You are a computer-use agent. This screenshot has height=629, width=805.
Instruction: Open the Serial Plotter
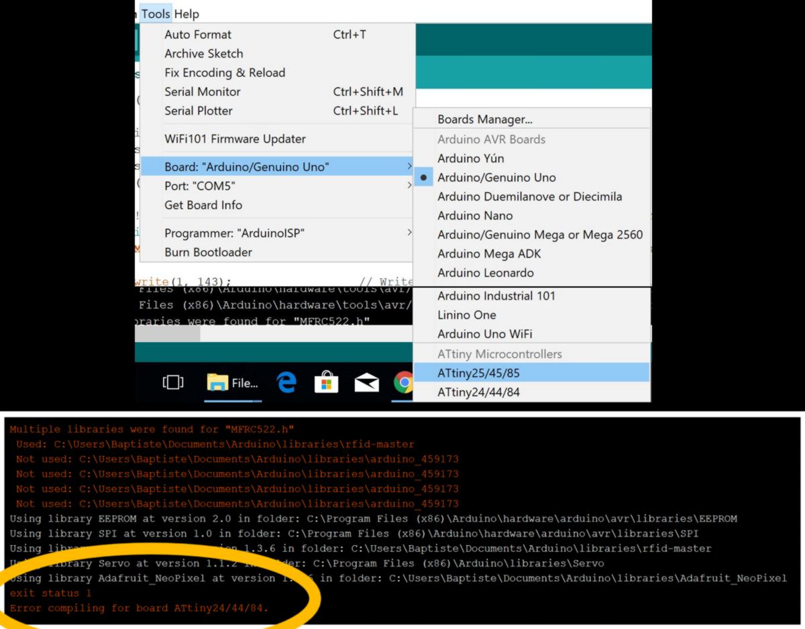(x=277, y=111)
